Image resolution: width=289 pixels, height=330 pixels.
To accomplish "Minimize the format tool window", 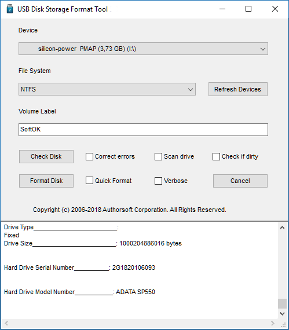I will point(222,9).
